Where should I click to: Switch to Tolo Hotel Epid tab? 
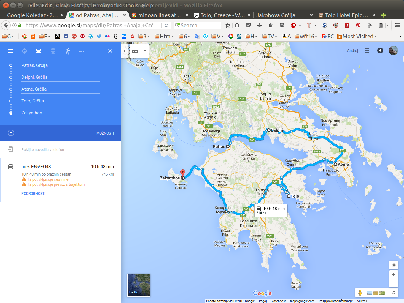[346, 15]
